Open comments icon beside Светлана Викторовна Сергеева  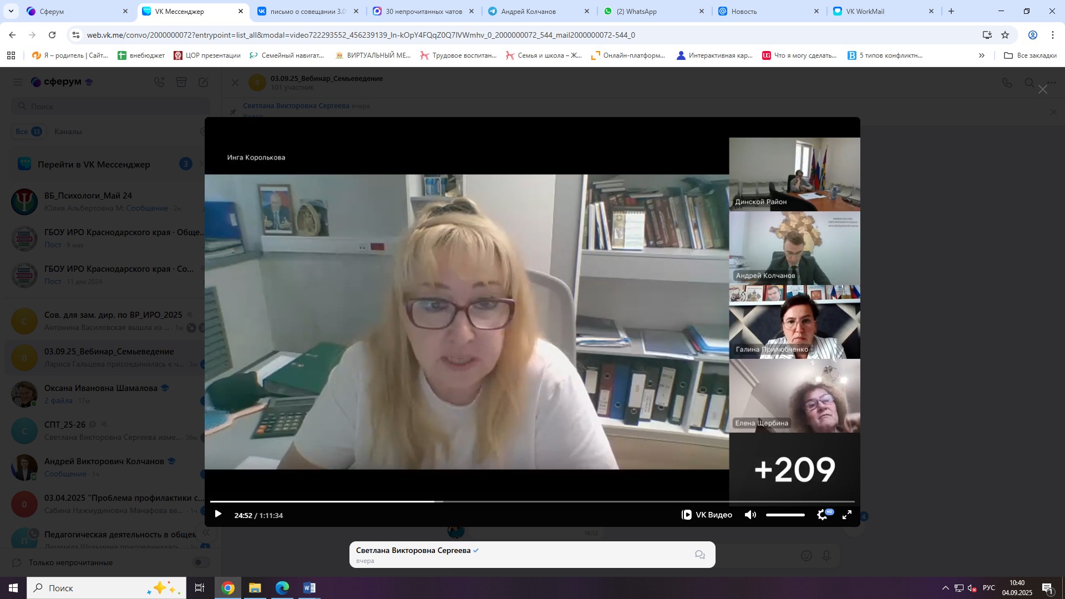(x=700, y=555)
